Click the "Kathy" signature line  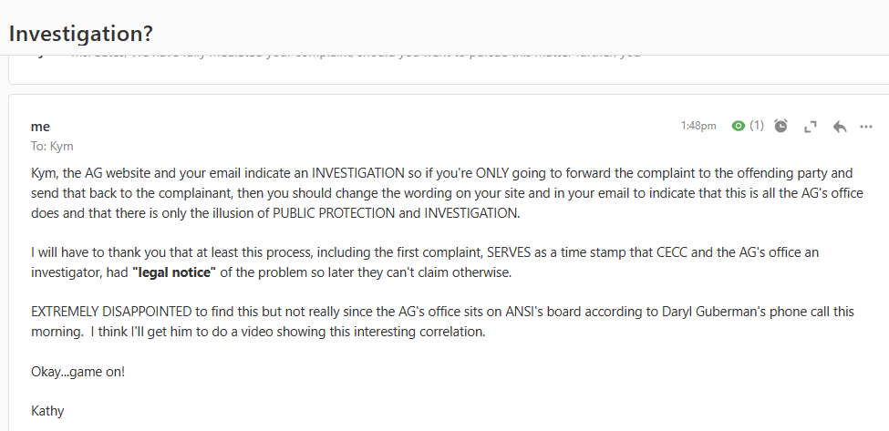tap(47, 411)
